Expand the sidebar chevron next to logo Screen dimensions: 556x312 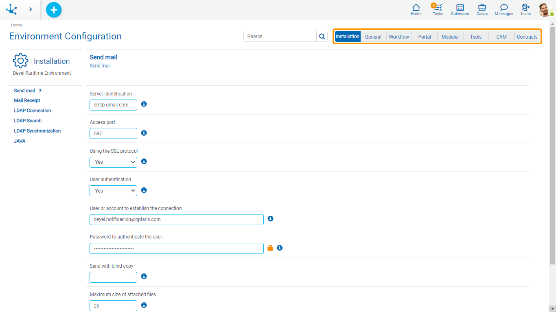(x=31, y=9)
